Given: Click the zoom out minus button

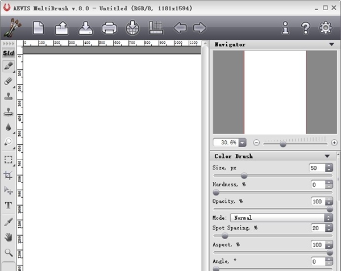Looking at the screenshot, I should pos(256,143).
